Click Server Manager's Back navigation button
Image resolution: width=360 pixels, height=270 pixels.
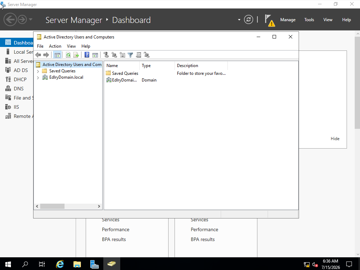[10, 19]
